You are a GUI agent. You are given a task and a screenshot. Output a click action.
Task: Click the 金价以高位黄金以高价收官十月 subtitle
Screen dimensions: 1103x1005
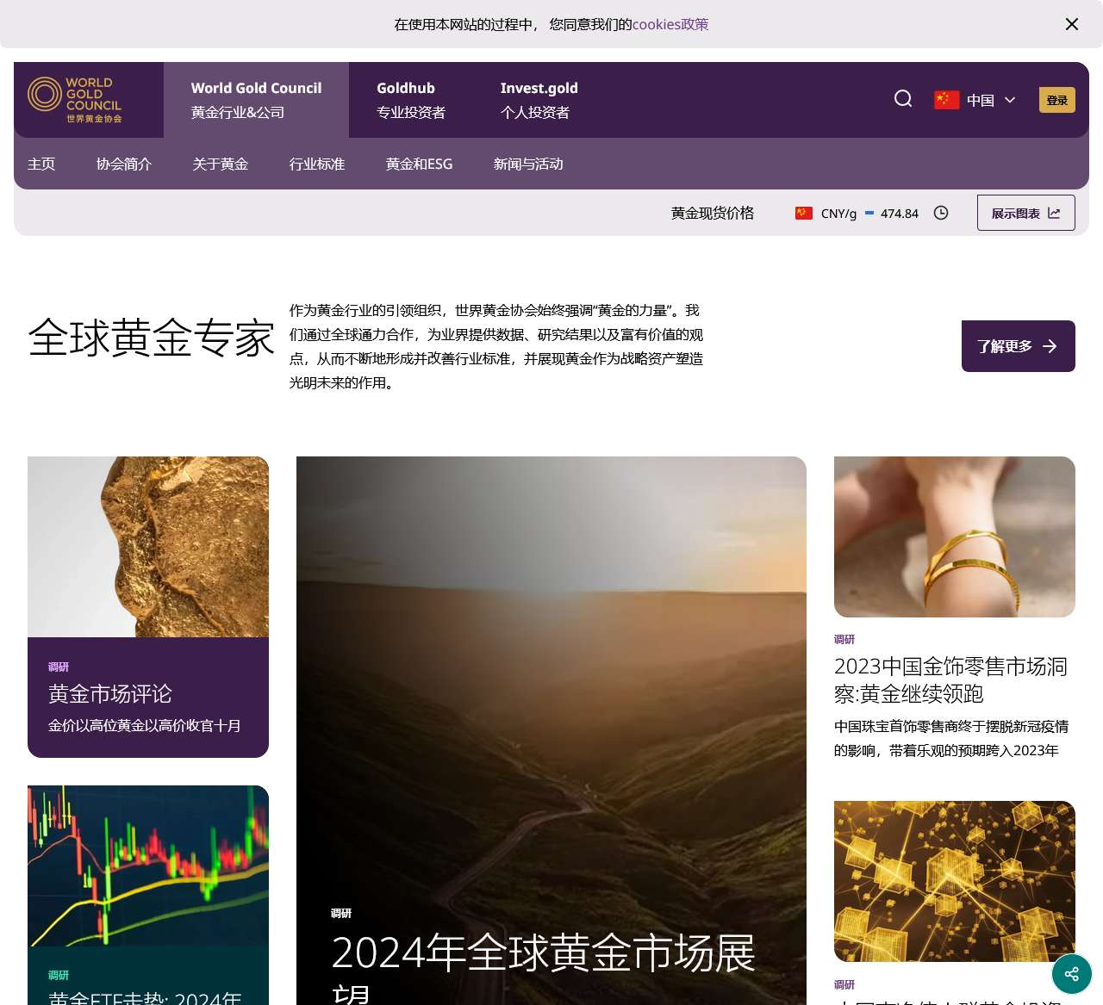(145, 726)
